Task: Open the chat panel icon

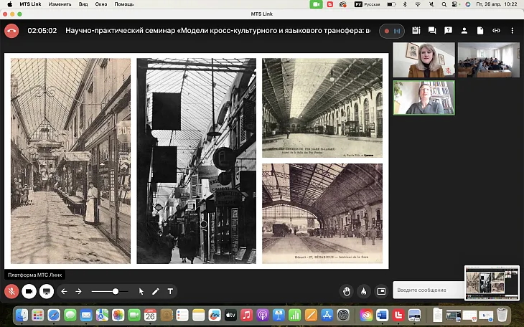Action: 432,31
